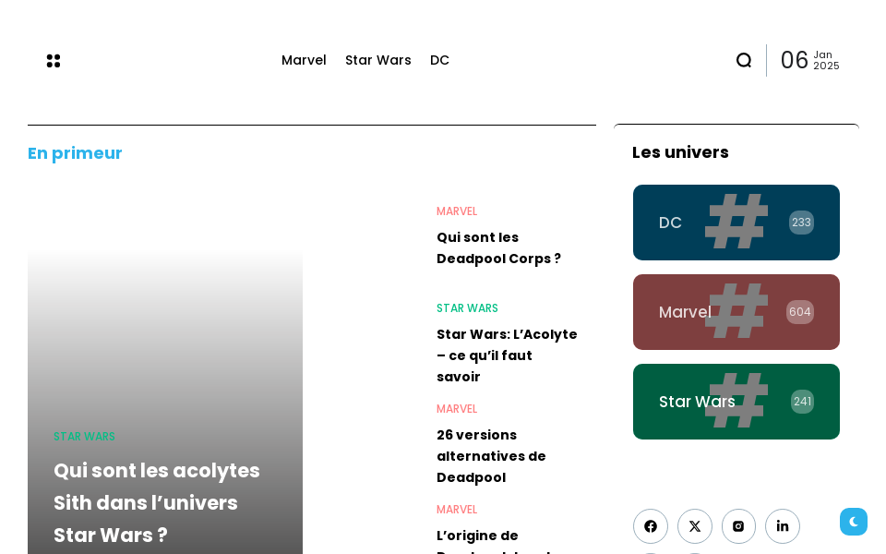Read 'Qui sont les Deadpool Corps ?' article

[498, 247]
